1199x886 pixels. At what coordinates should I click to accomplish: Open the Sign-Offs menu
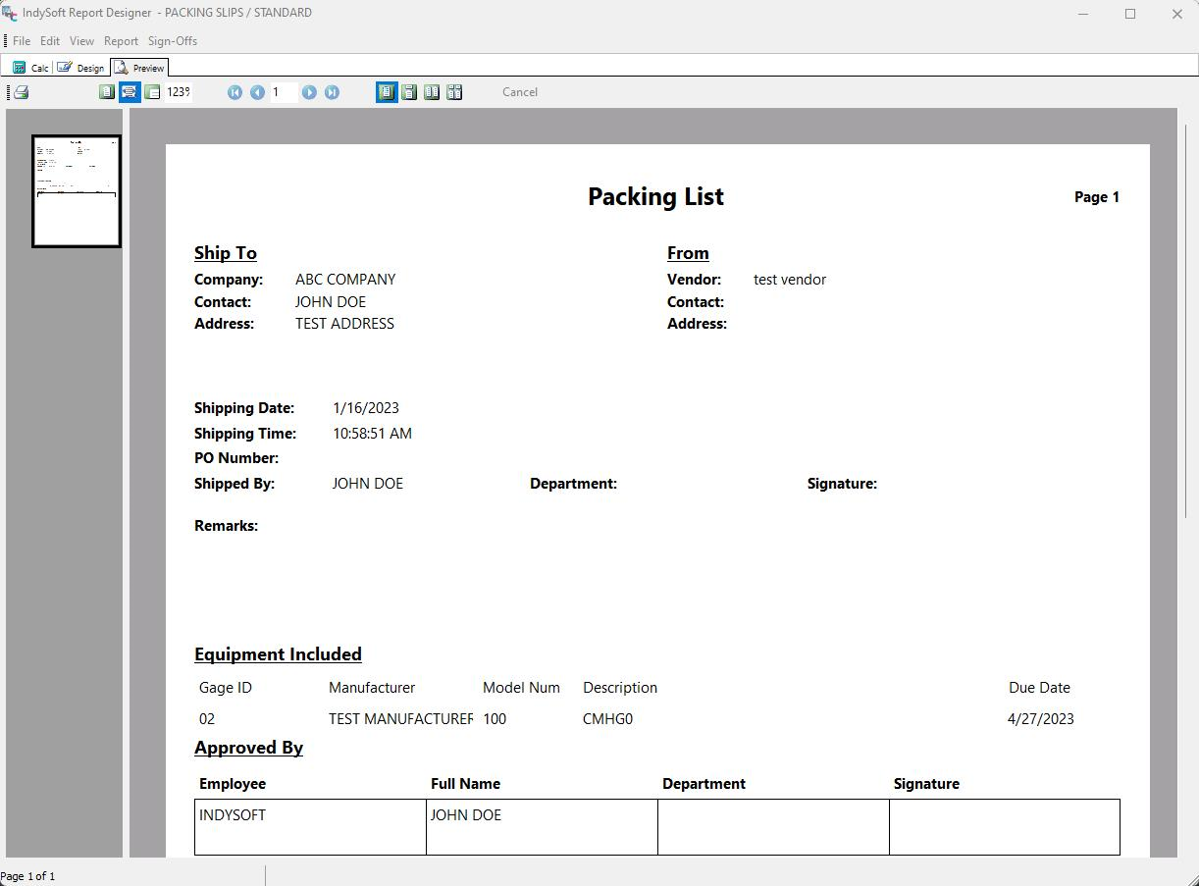click(x=173, y=41)
